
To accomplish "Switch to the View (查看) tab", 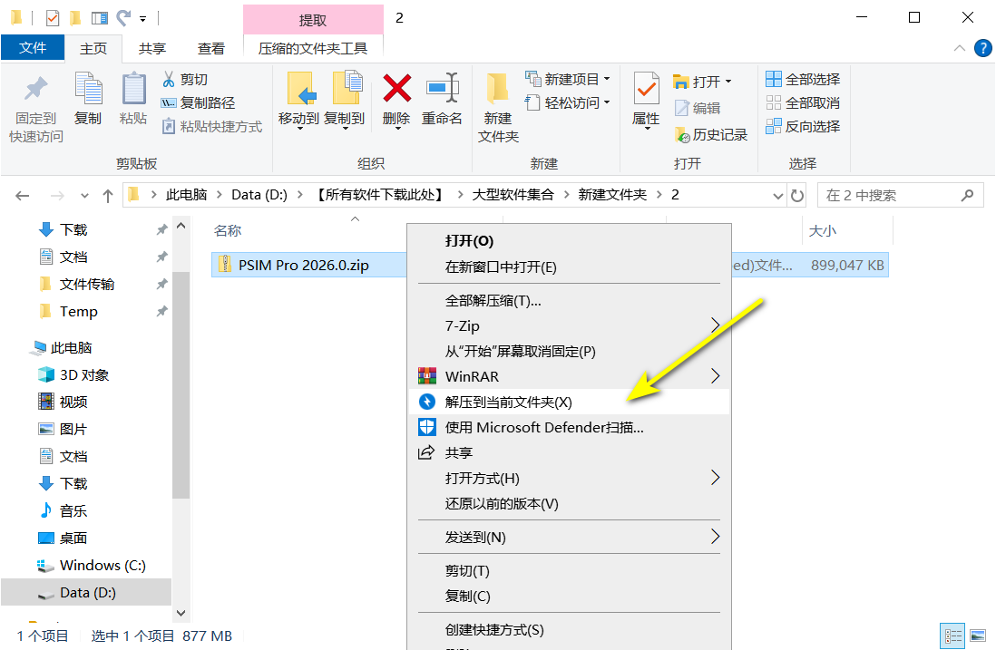I will [210, 48].
